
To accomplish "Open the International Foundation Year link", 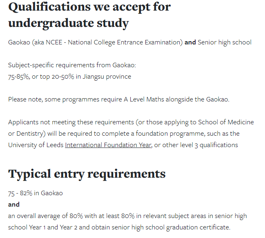I will coord(108,145).
